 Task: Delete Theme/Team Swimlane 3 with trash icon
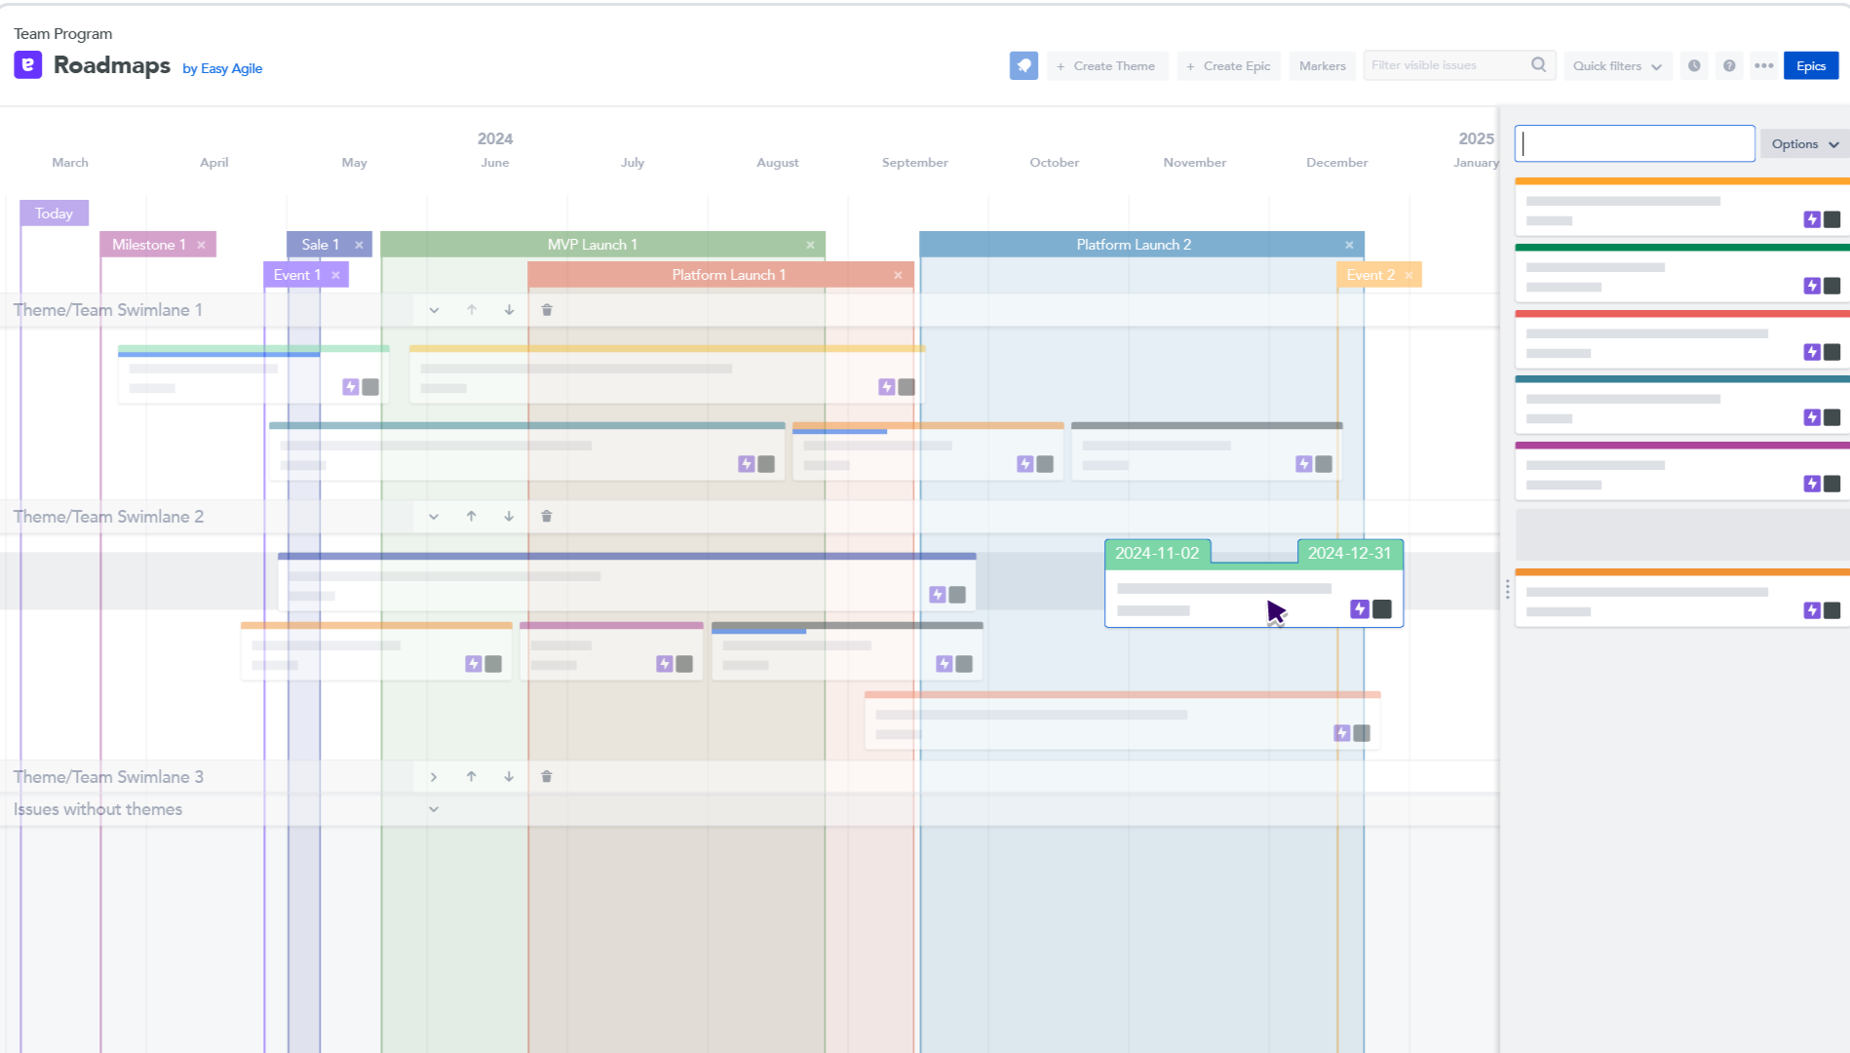[x=547, y=777]
